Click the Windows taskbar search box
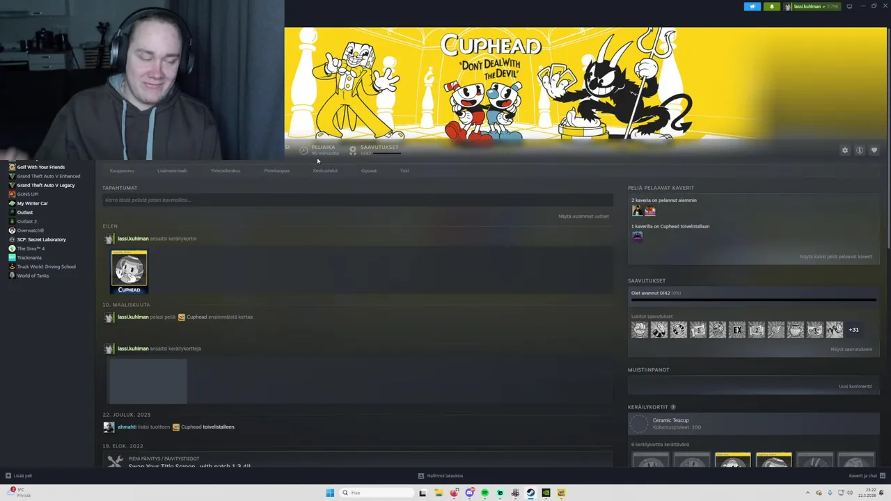The width and height of the screenshot is (891, 501). coord(376,493)
